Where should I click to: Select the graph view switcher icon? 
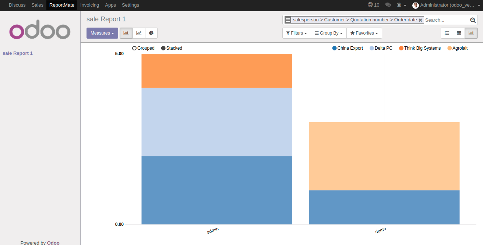coord(471,33)
